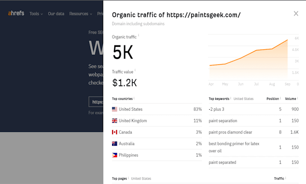The image size is (306, 184).
Task: Click the Volume column info icon
Action: pyautogui.click(x=297, y=98)
